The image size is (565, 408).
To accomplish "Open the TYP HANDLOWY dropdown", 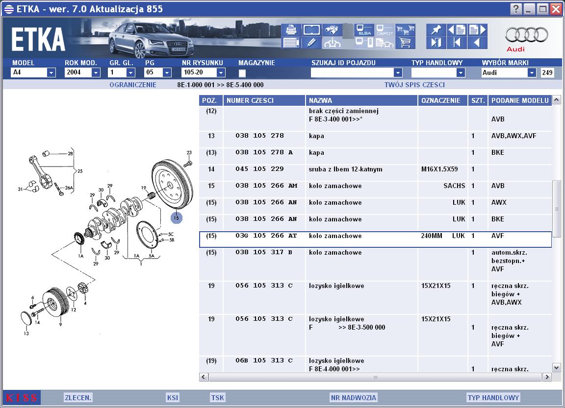I will (x=461, y=72).
